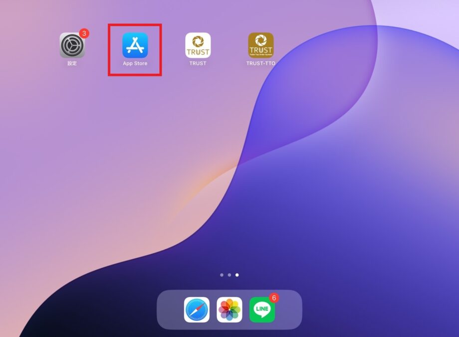The width and height of the screenshot is (459, 337).
Task: Tap the red 6 badge on LINE
Action: tap(273, 298)
